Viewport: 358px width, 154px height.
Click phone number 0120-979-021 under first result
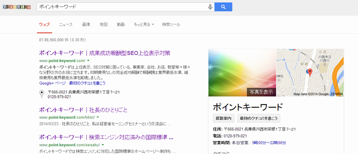(59, 97)
